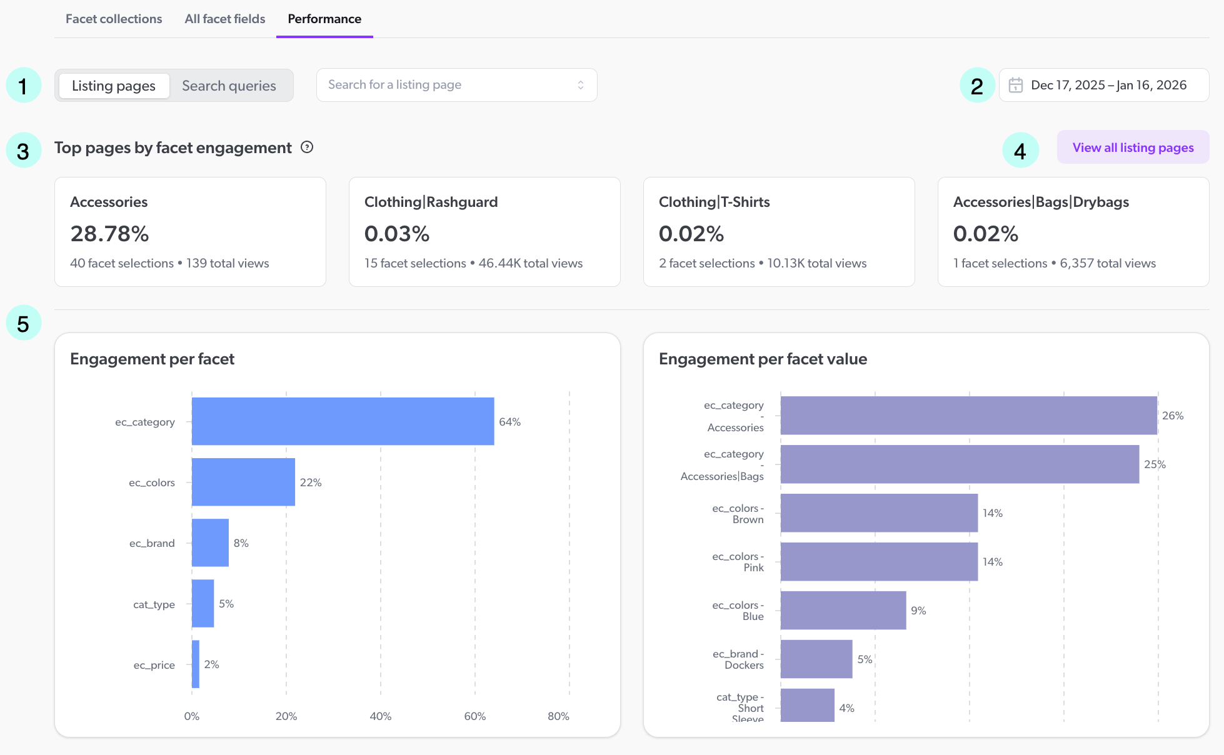Select the Search queries option
The image size is (1224, 755).
pos(228,85)
